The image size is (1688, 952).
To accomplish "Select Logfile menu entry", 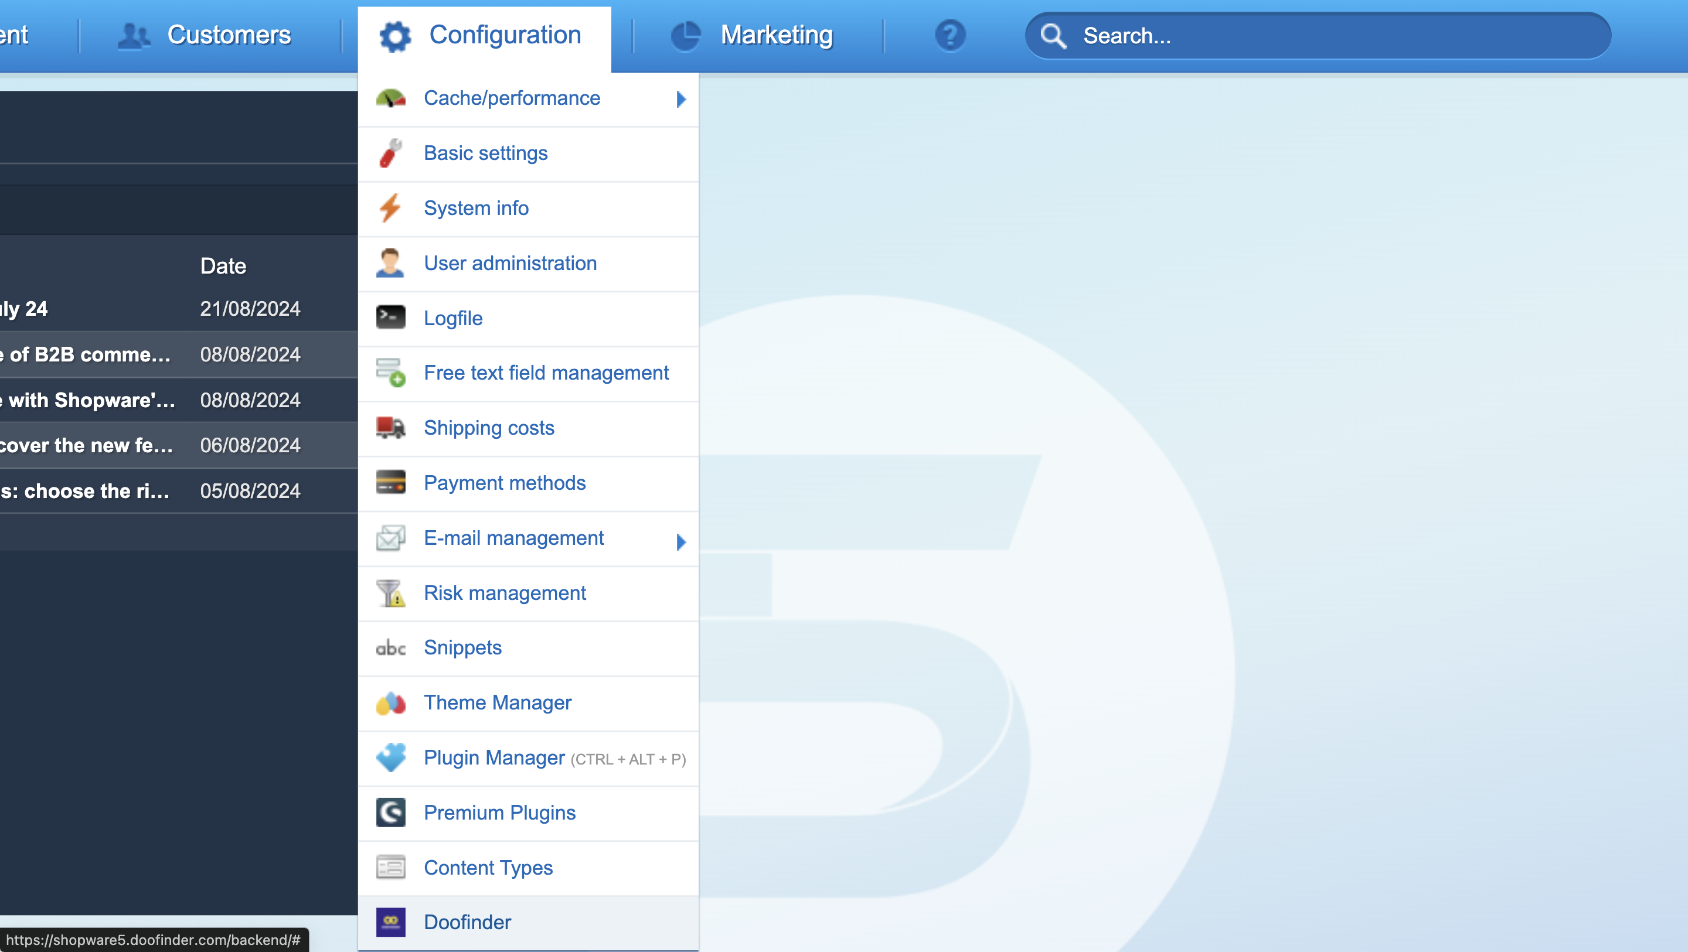I will click(x=528, y=319).
